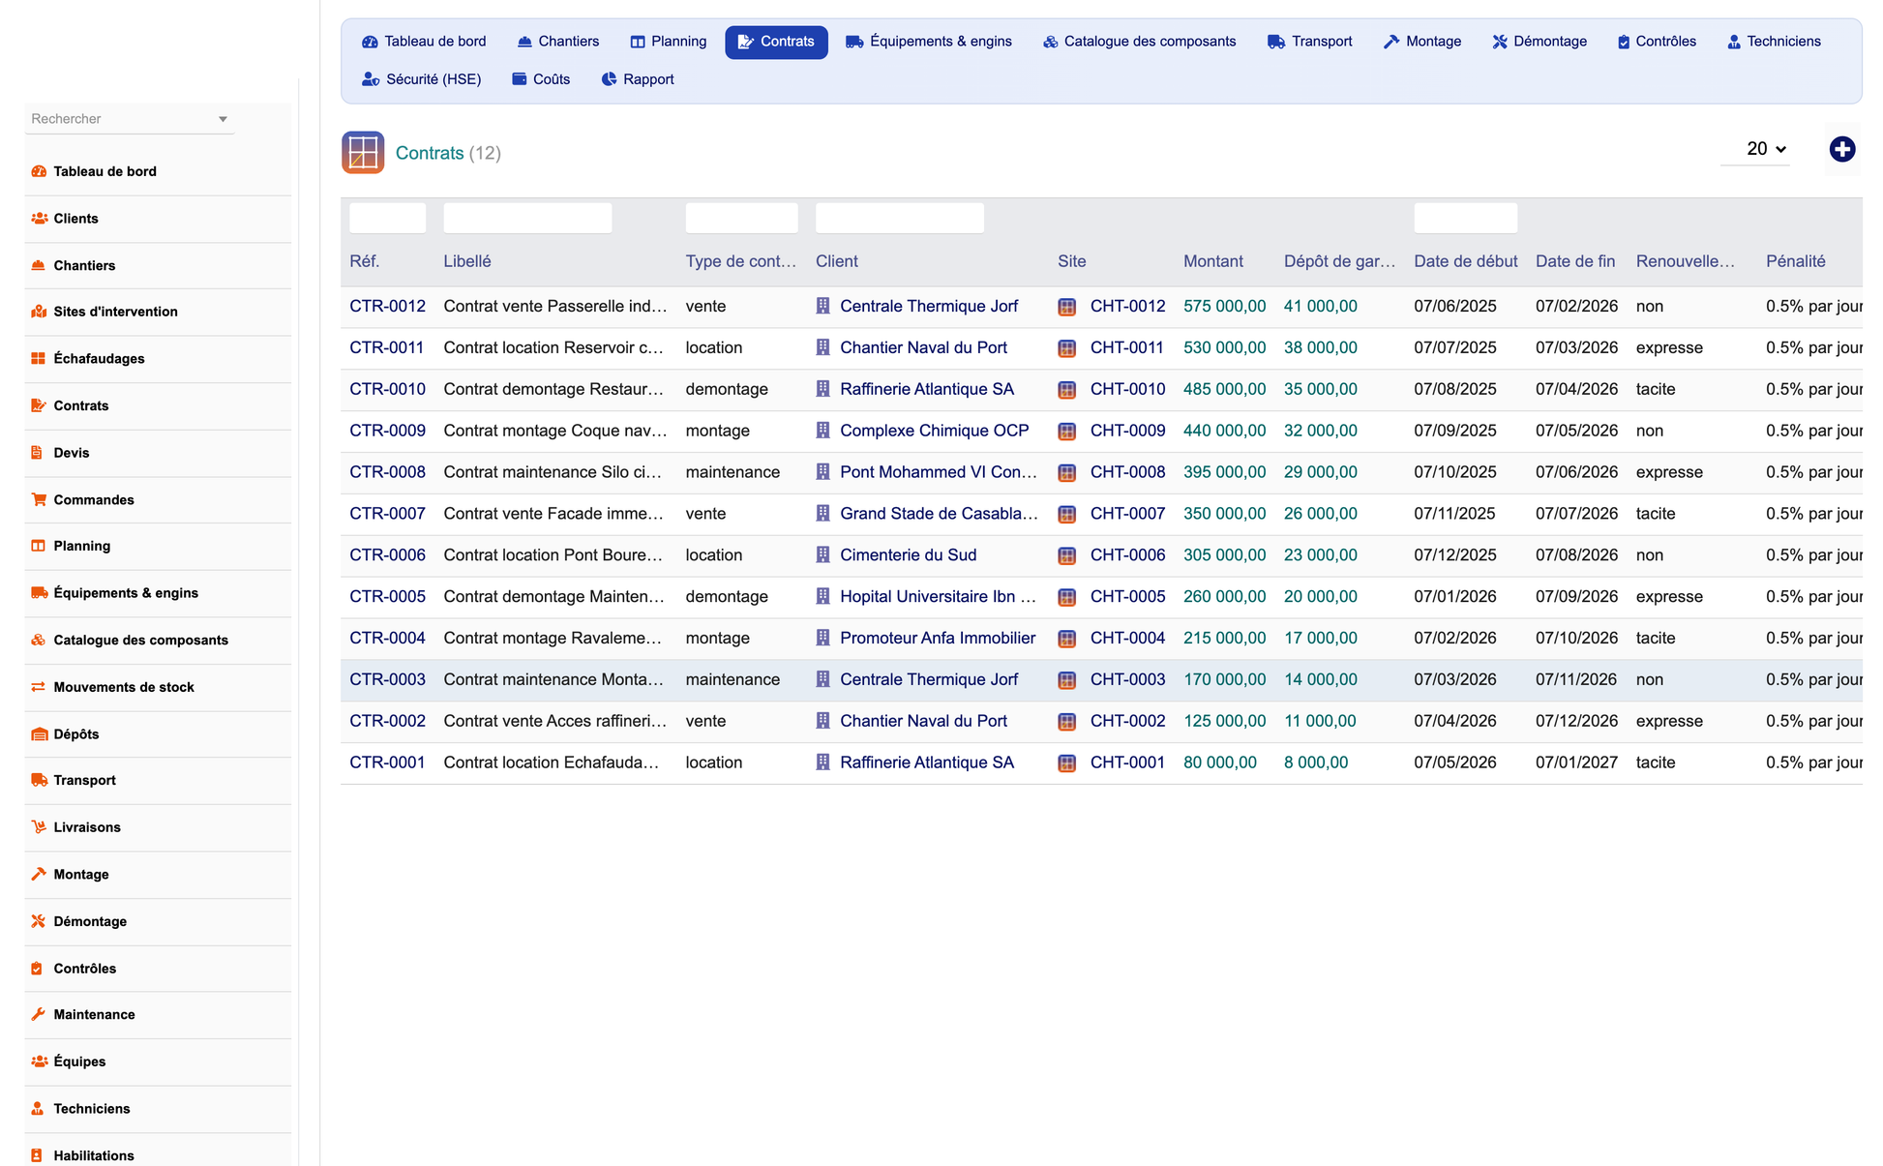This screenshot has height=1166, width=1883.
Task: Open client Raffinerie Atlantique SA in CTR-0010 row
Action: [x=927, y=389]
